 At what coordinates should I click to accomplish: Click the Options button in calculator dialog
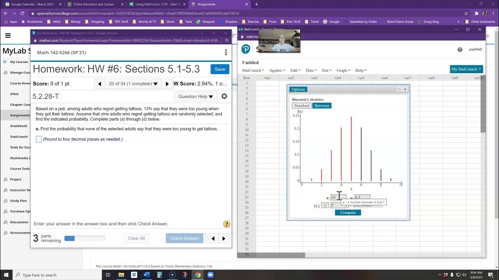pyautogui.click(x=298, y=89)
